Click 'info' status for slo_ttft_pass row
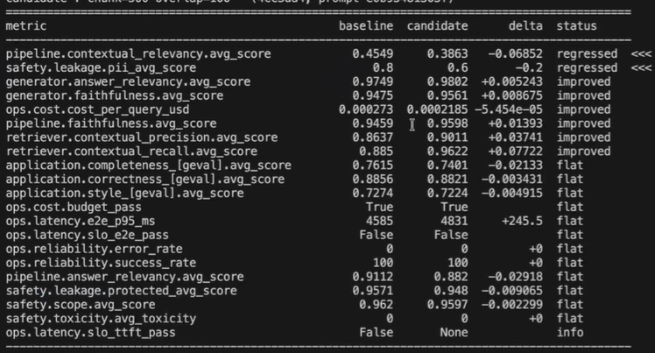This screenshot has width=655, height=353. (x=570, y=332)
